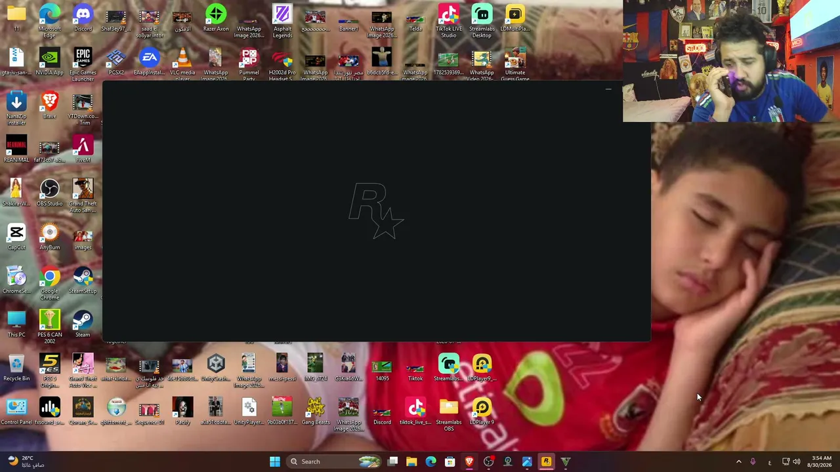Viewport: 840px width, 472px height.
Task: Open Task View from taskbar
Action: coord(392,462)
